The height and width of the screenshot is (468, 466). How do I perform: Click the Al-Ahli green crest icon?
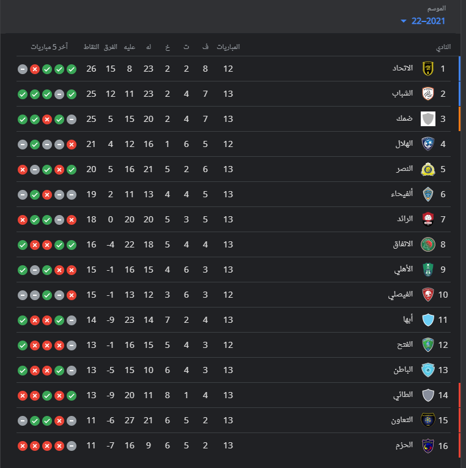tap(428, 270)
